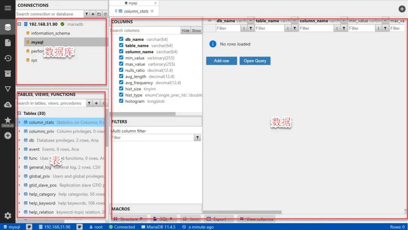Click plus icon beside tables search box
The width and height of the screenshot is (408, 230).
click(96, 103)
